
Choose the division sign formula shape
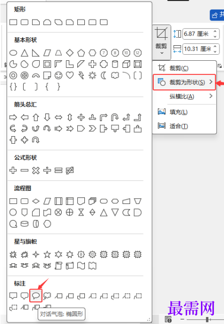[47, 170]
